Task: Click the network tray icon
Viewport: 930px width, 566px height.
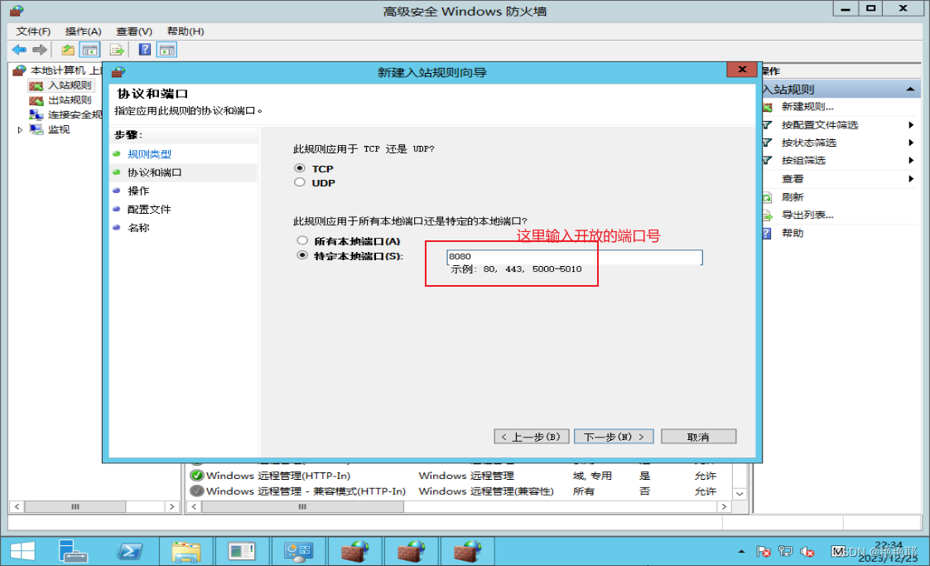Action: click(785, 552)
